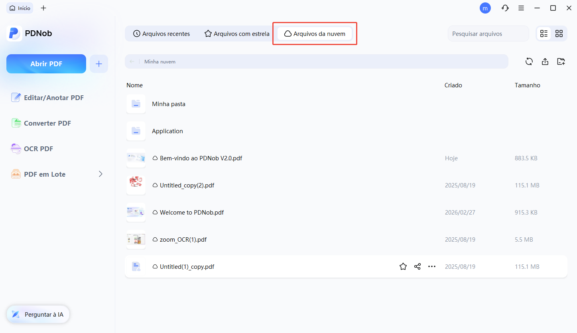Go back using the Minha nuvem back arrow

(x=132, y=61)
